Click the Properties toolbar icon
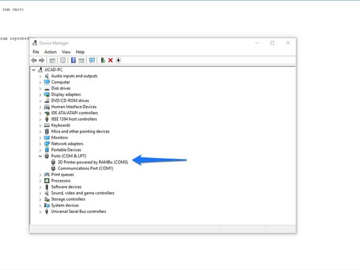Image resolution: width=360 pixels, height=270 pixels. 63,60
